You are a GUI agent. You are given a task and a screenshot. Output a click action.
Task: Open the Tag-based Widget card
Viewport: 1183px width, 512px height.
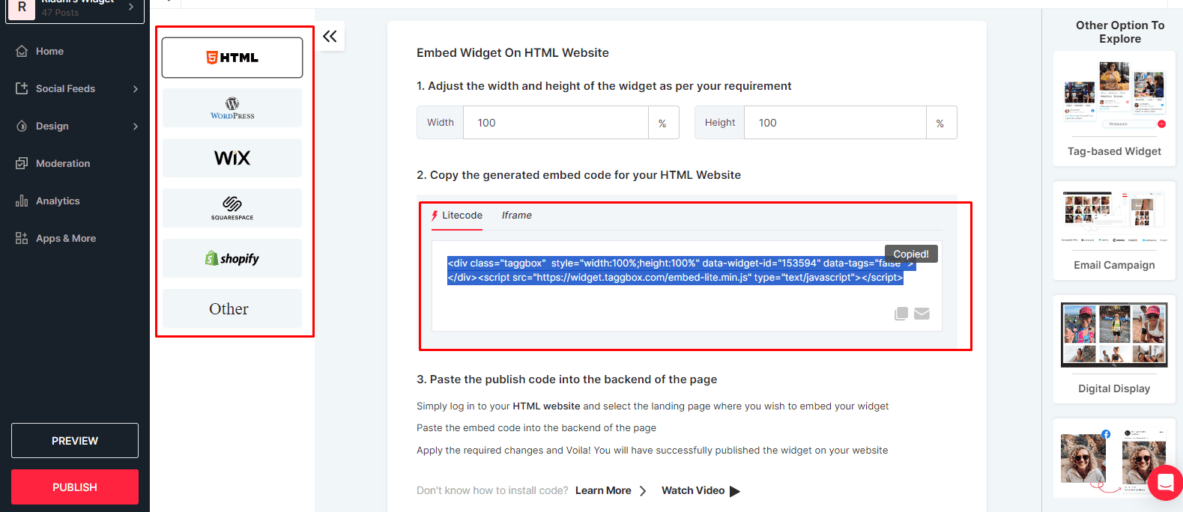(1114, 109)
